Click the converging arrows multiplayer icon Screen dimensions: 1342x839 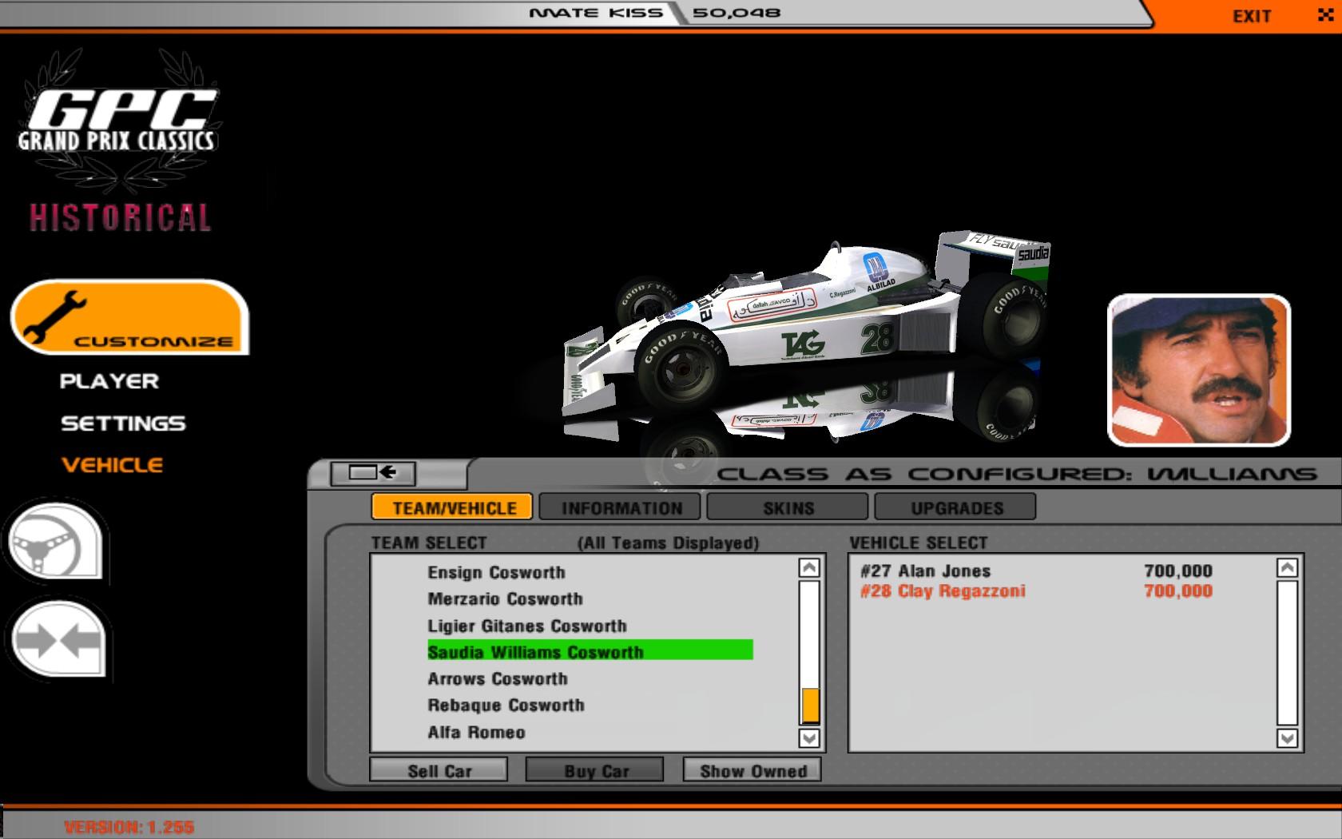tap(58, 640)
